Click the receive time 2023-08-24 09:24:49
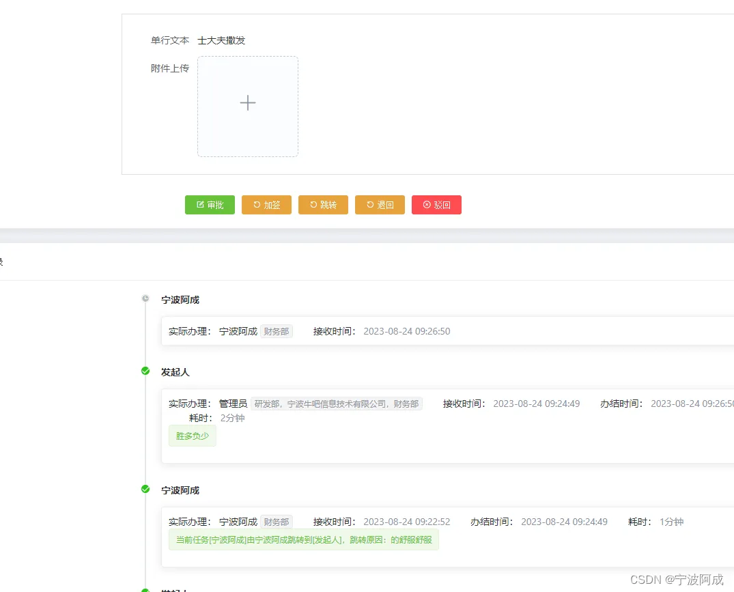 pos(537,404)
